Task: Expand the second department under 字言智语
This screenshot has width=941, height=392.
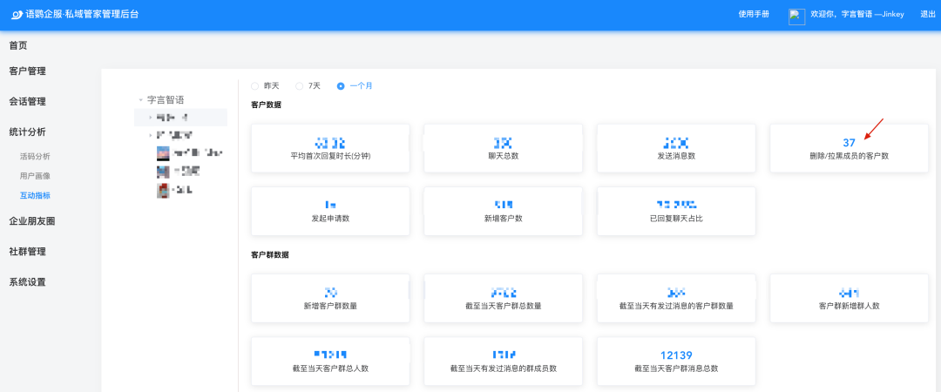Action: point(150,135)
